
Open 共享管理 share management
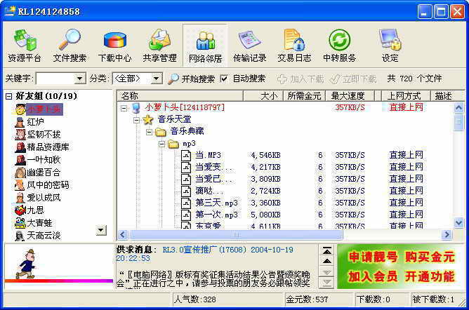point(159,46)
